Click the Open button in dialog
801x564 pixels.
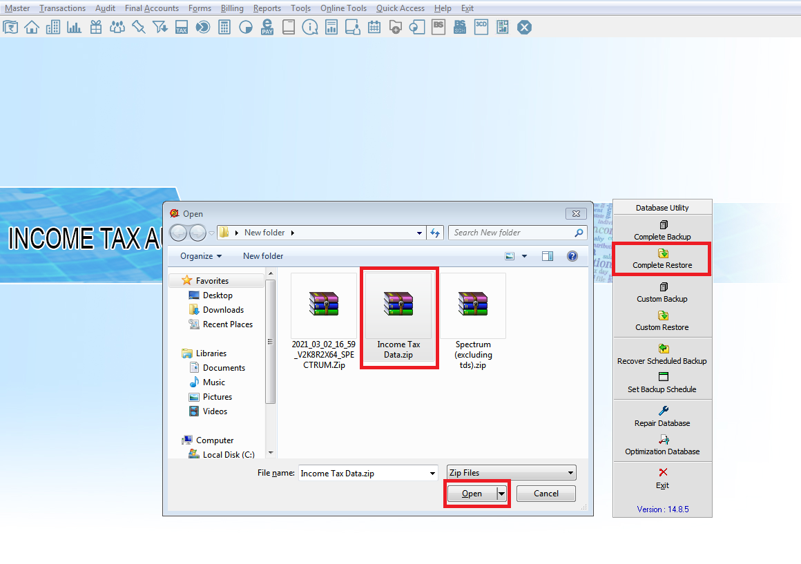tap(472, 494)
